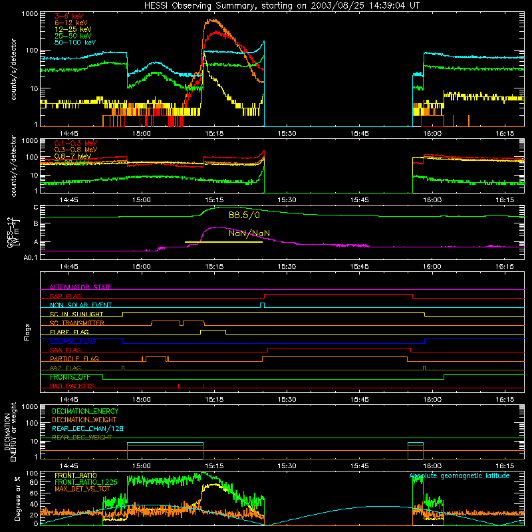Select the 50-100 keV legend label
Screen dimensions: 532x532
(x=75, y=43)
